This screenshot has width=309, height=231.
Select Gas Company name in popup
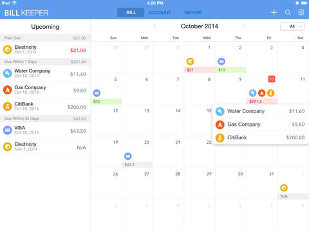pos(244,124)
